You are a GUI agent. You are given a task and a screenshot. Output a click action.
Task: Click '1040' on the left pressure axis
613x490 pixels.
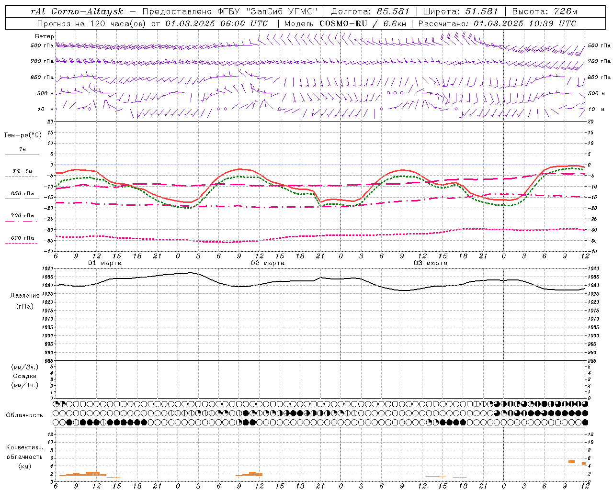point(48,269)
